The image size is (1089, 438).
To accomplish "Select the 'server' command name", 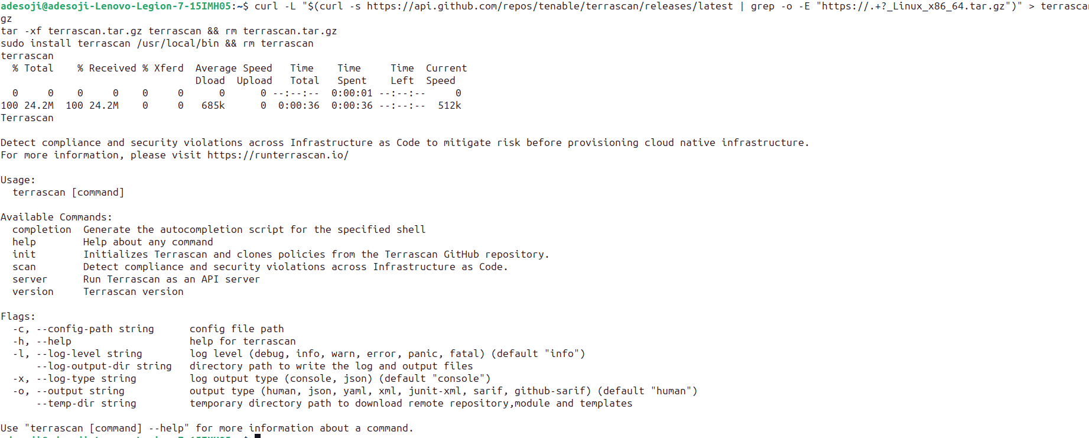I will 30,280.
